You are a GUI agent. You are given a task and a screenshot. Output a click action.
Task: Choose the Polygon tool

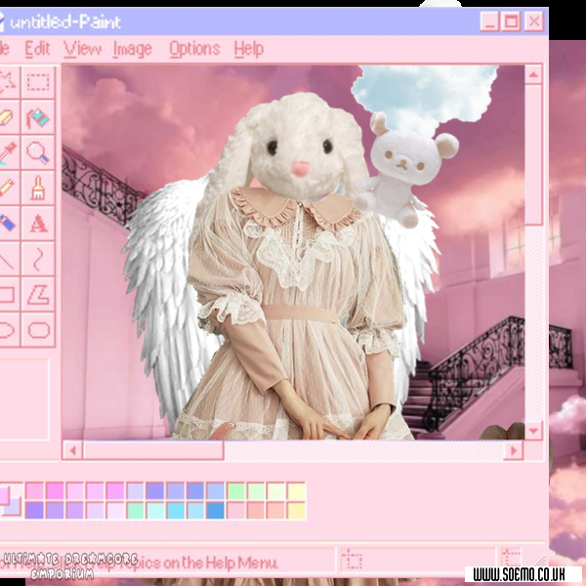[x=38, y=293]
